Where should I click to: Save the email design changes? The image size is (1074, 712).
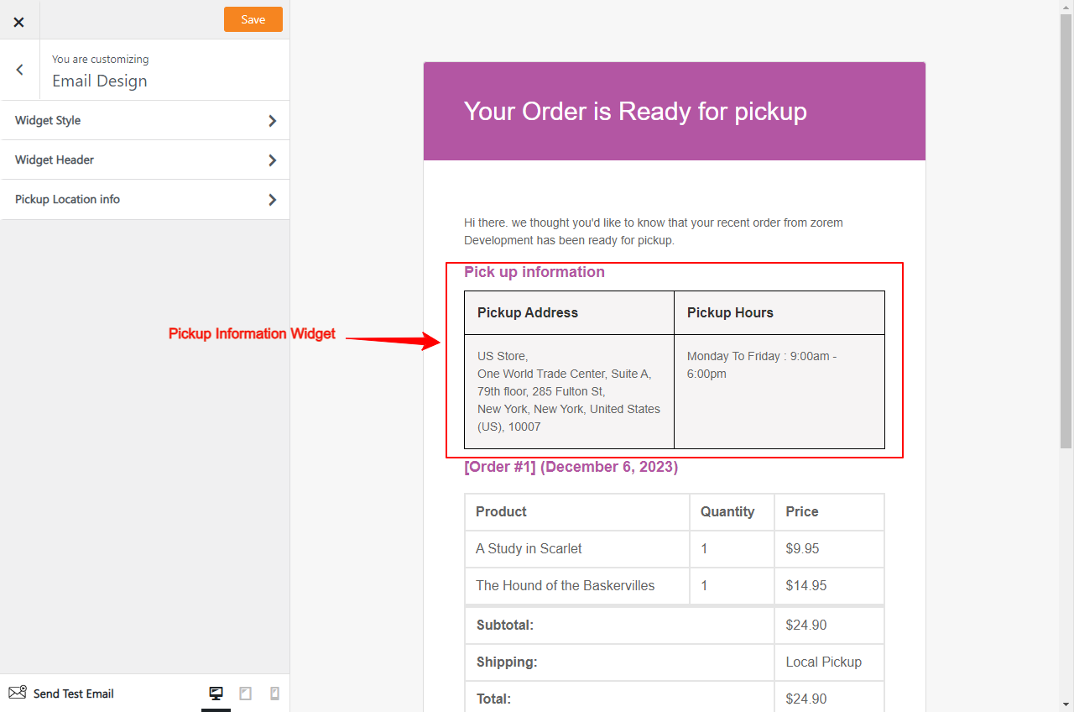pyautogui.click(x=253, y=18)
